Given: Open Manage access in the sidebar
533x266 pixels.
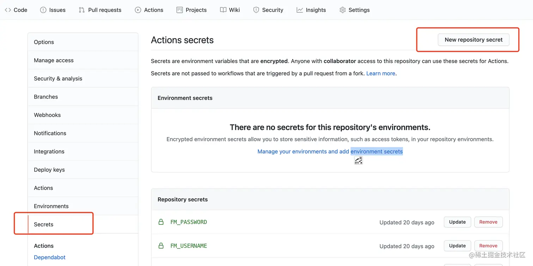Looking at the screenshot, I should click(x=83, y=60).
